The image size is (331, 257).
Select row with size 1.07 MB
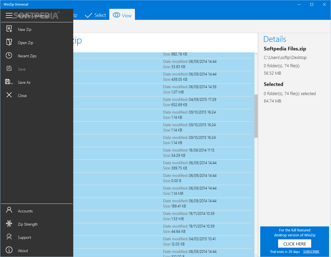(163, 90)
